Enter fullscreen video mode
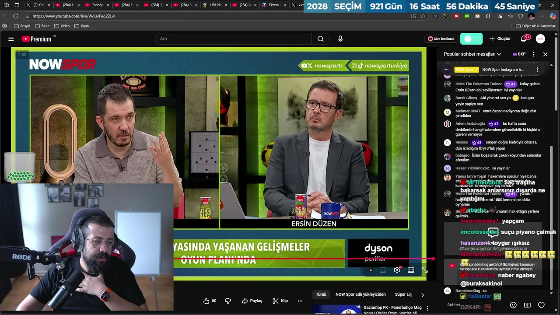This screenshot has height=315, width=560. (x=424, y=270)
